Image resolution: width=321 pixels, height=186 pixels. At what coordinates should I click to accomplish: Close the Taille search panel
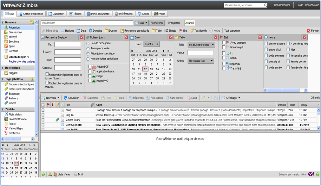point(215,38)
